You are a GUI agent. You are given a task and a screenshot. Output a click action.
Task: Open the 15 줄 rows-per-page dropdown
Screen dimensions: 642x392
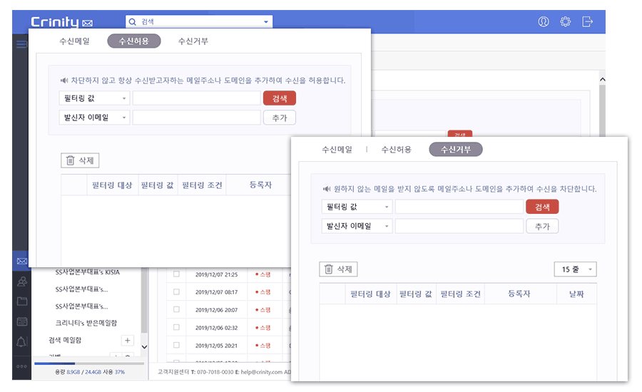click(x=575, y=269)
